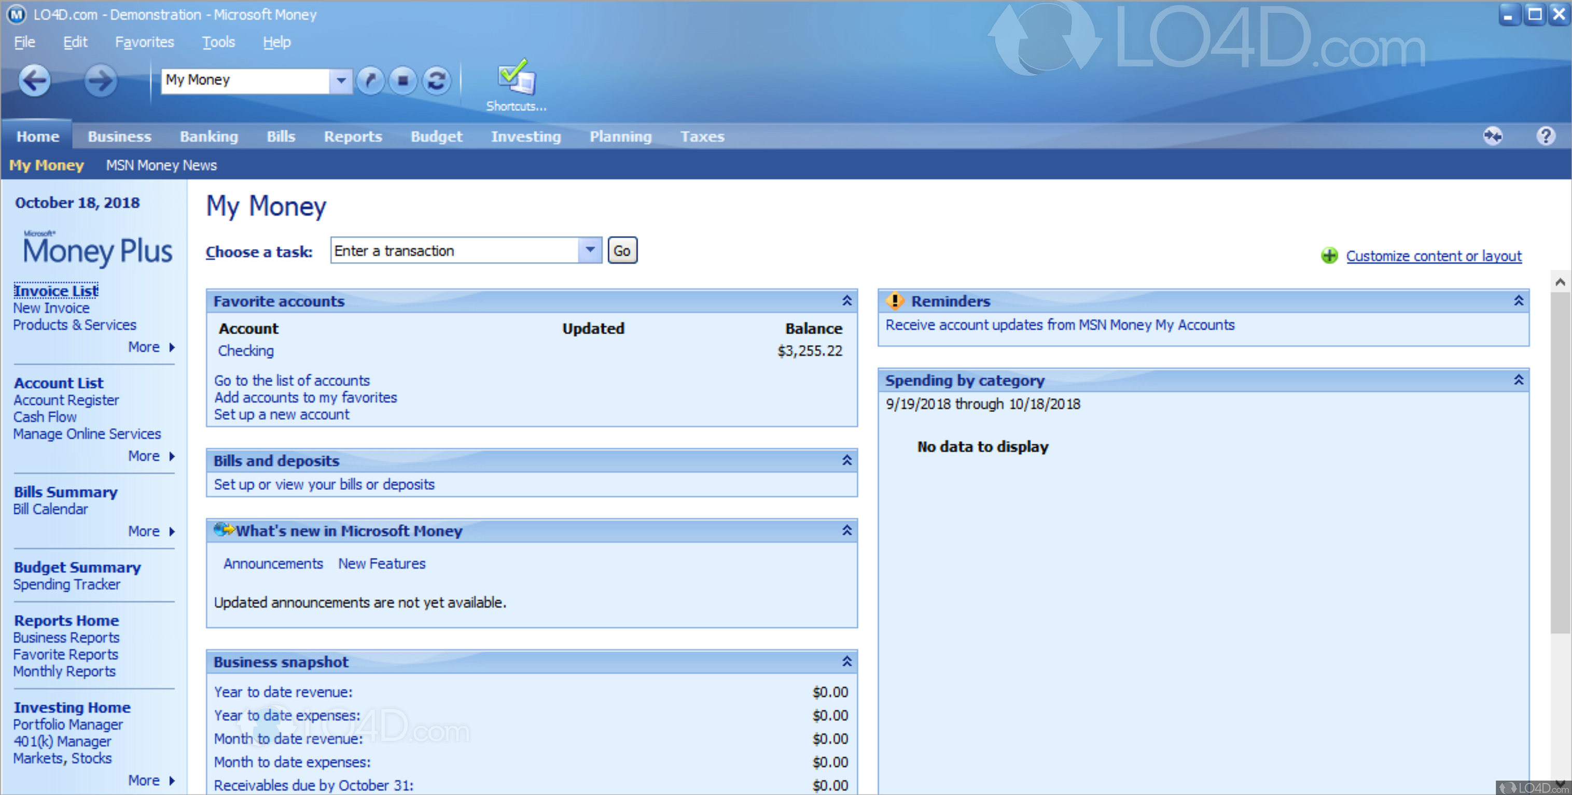1572x795 pixels.
Task: Click the Forward navigation arrow
Action: coord(100,80)
